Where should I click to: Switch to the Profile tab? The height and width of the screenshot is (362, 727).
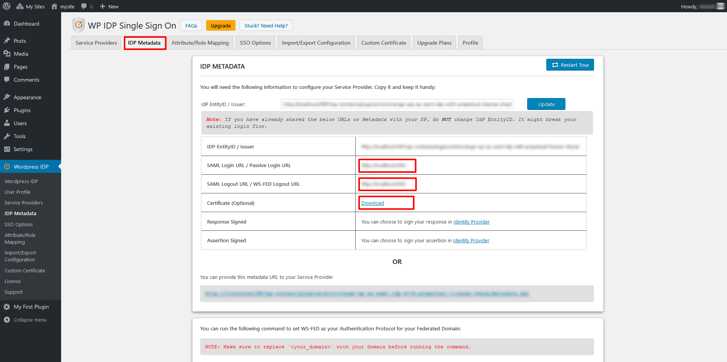pos(470,43)
